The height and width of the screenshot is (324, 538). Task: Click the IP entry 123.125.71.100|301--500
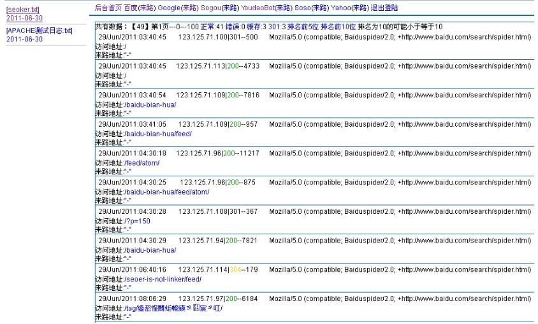[x=218, y=37]
